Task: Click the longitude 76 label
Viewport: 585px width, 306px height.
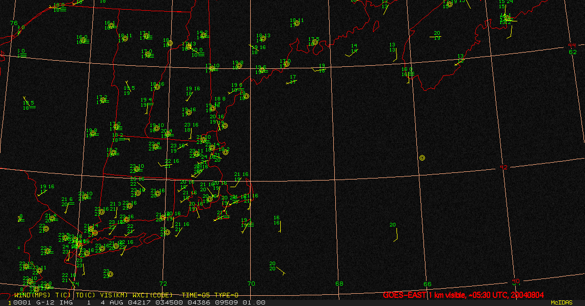Action: 14,23
